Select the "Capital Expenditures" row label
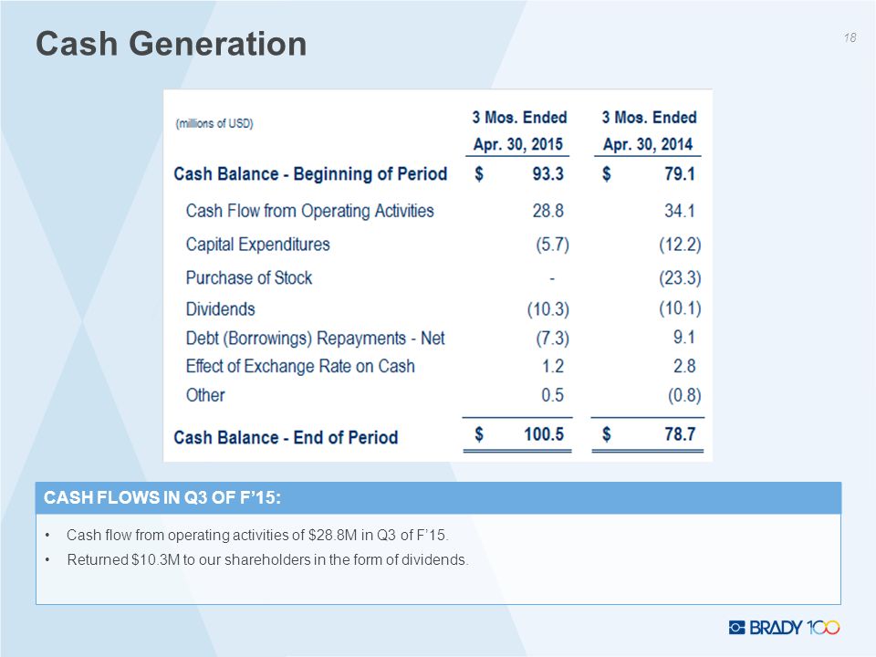Screen dimensions: 876x657 click(x=257, y=245)
